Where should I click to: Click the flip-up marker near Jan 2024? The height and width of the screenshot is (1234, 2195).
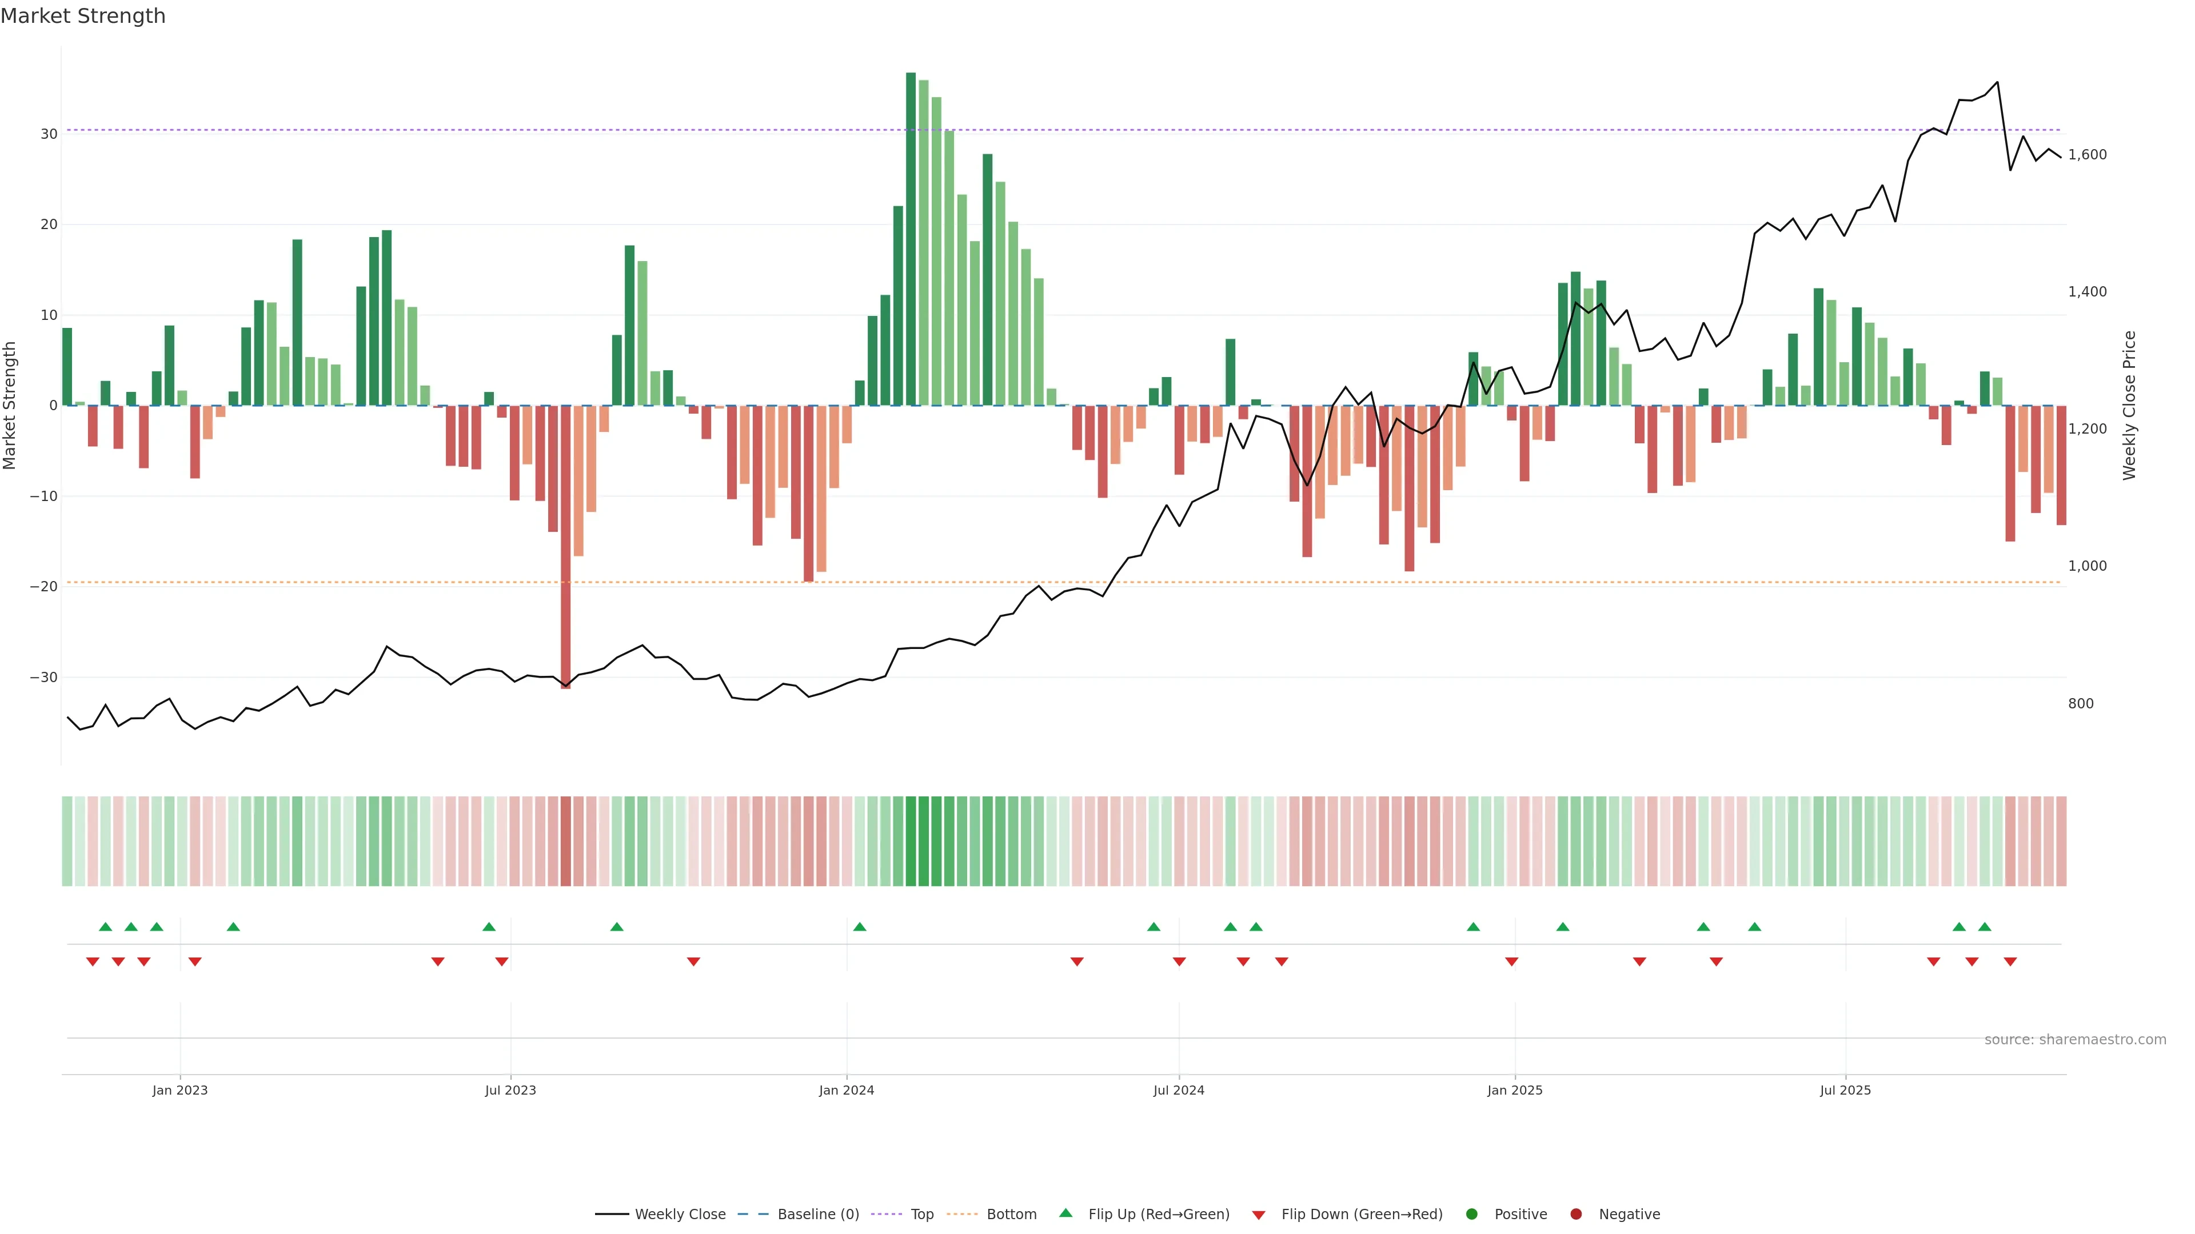860,927
